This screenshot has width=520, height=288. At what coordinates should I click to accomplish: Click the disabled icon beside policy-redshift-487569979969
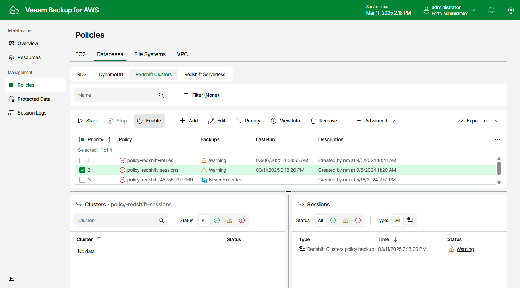[x=122, y=180]
